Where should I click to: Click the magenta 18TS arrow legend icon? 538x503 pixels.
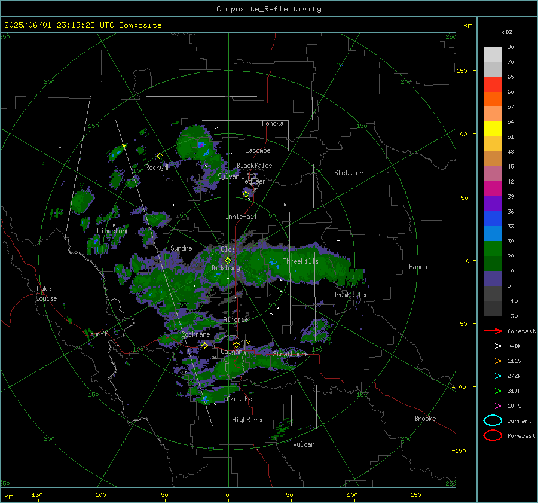[493, 406]
